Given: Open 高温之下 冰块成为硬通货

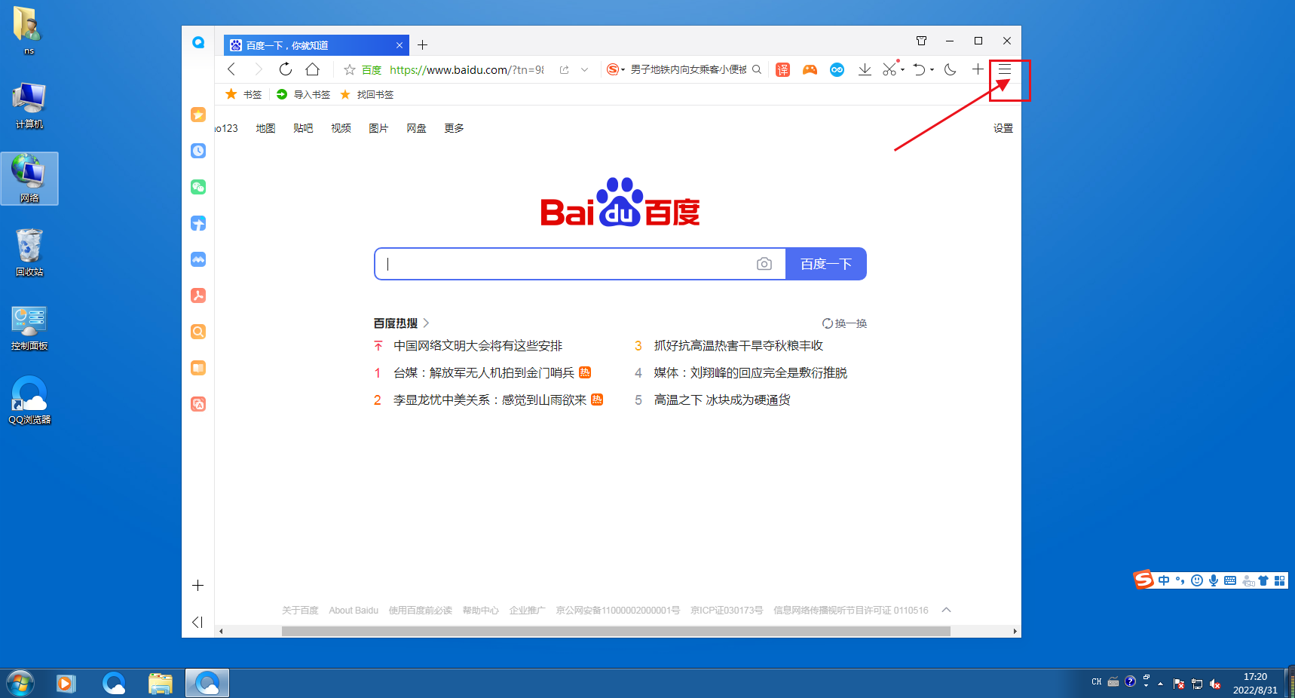Looking at the screenshot, I should [x=722, y=400].
